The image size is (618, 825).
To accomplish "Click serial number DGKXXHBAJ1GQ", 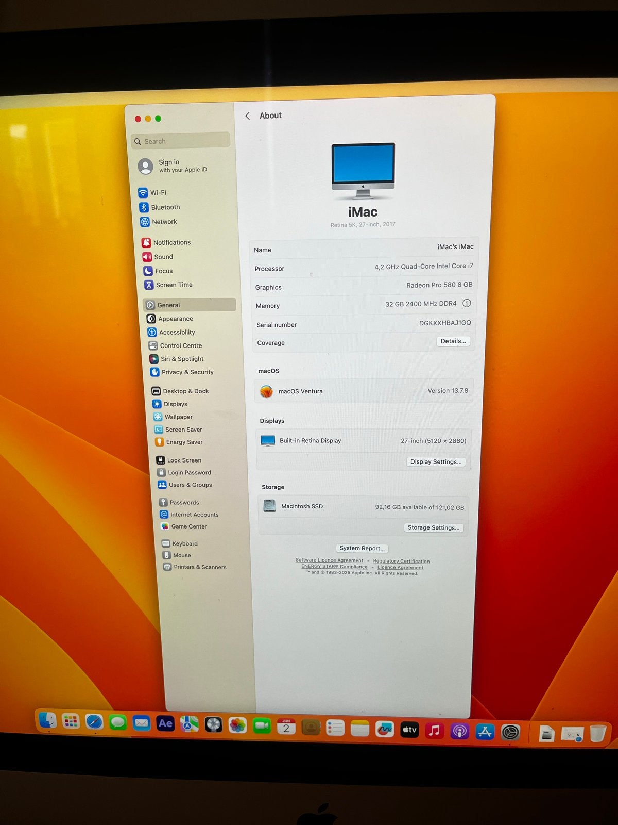I will tap(445, 323).
